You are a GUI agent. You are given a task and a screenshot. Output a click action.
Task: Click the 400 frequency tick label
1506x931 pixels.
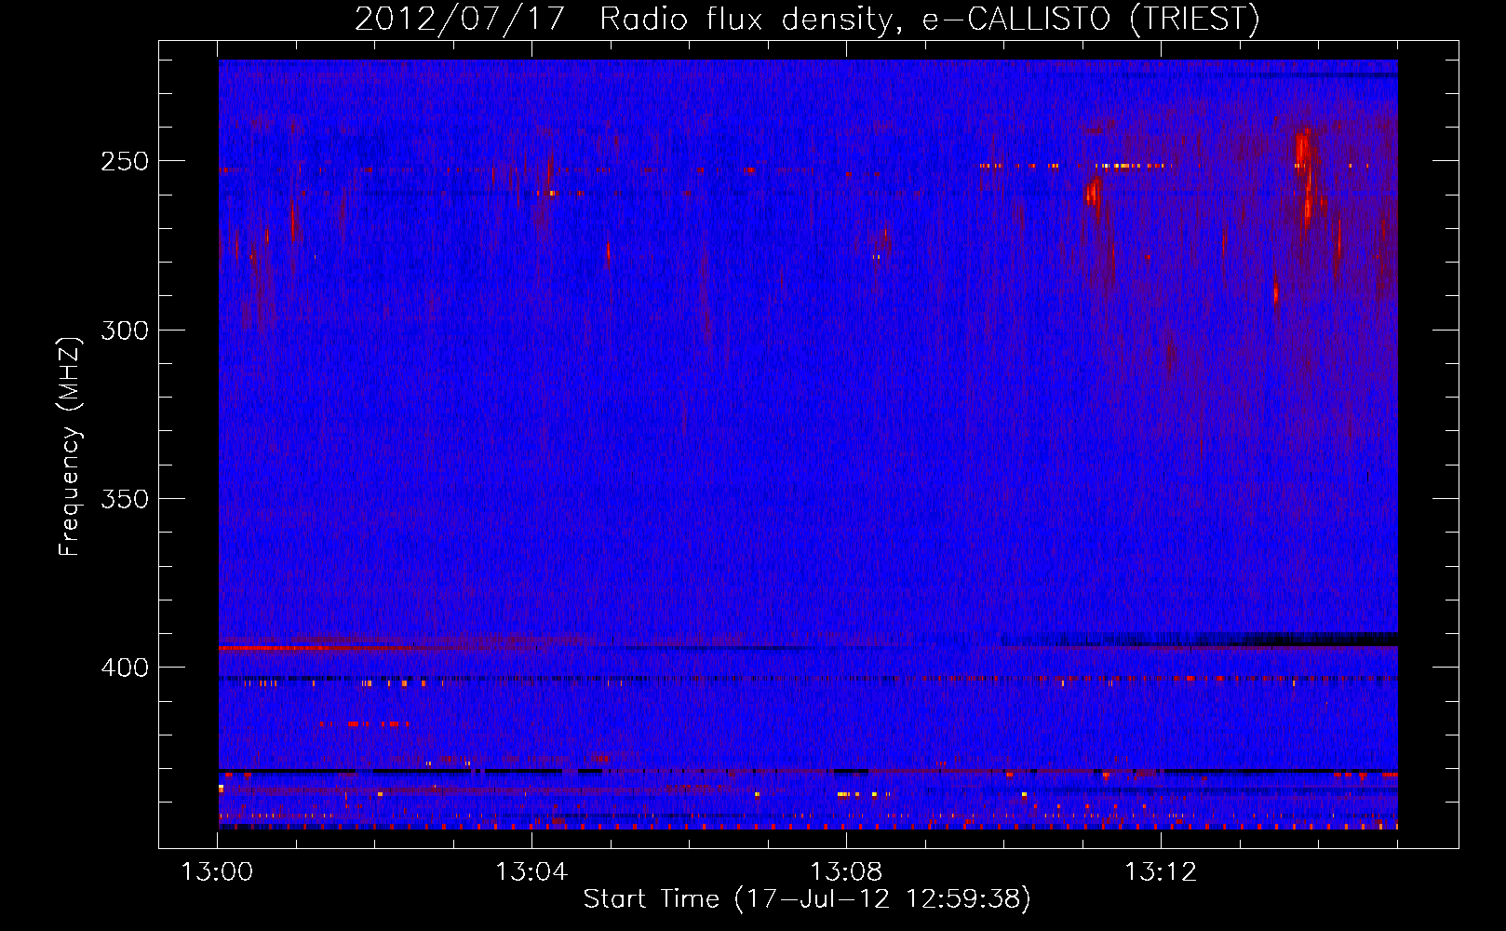pos(125,668)
